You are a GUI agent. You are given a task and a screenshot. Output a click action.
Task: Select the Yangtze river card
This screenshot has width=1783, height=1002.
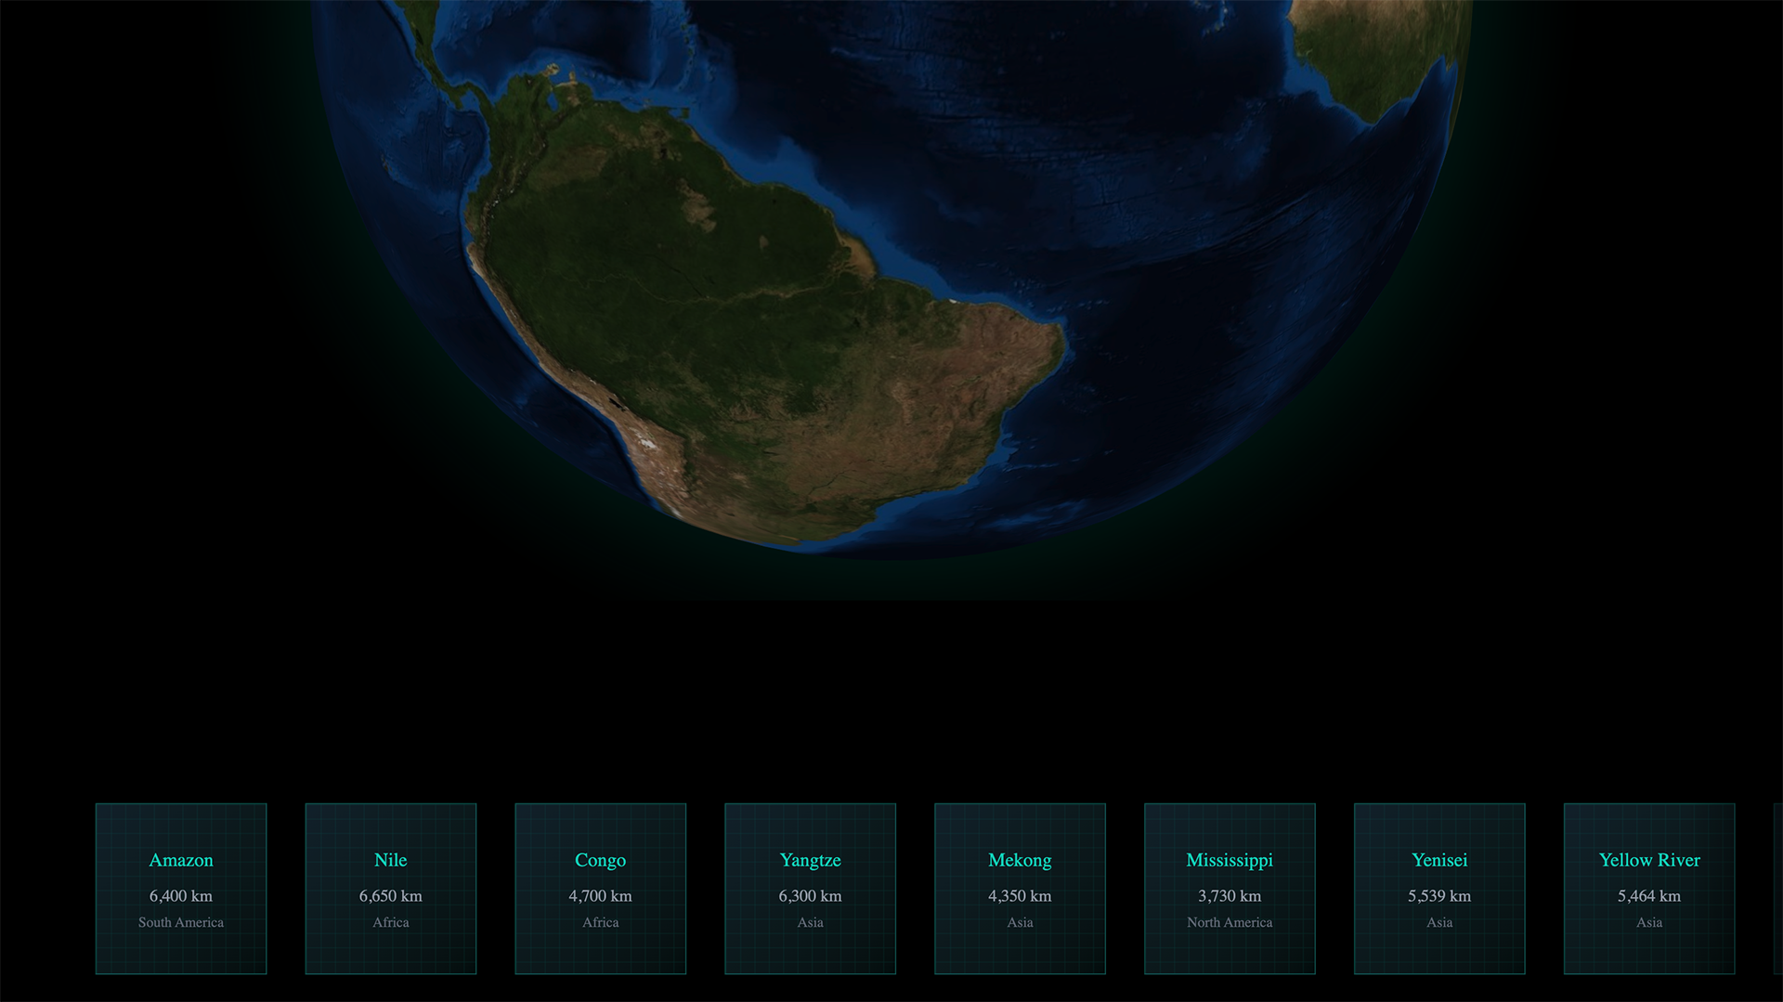810,887
